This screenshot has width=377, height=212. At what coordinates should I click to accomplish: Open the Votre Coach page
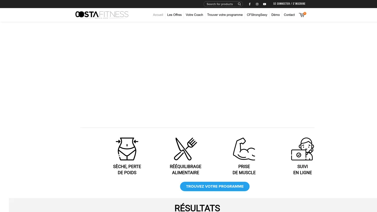pos(194,15)
